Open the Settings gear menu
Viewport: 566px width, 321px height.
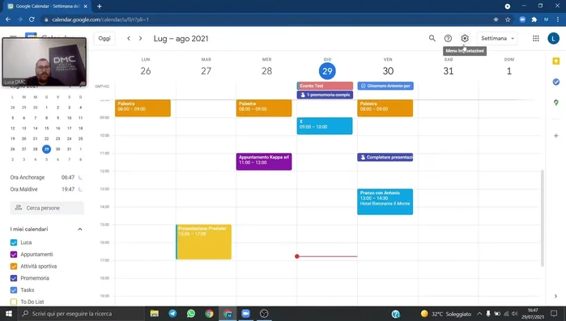465,38
